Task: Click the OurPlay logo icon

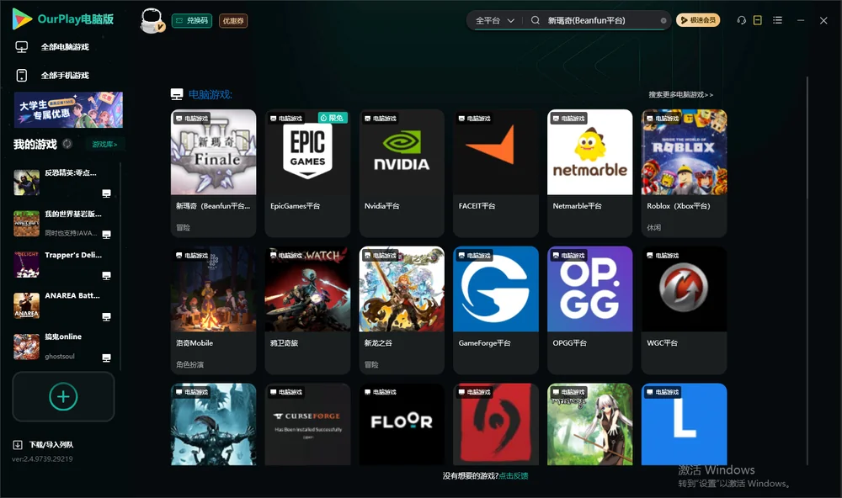Action: point(22,19)
